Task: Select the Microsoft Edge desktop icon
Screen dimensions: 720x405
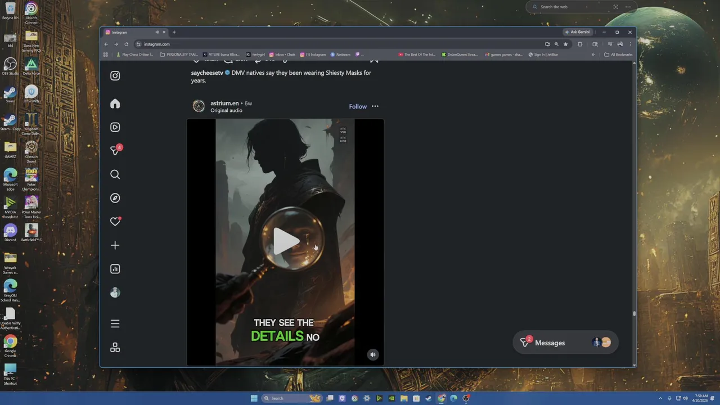Action: pyautogui.click(x=10, y=179)
